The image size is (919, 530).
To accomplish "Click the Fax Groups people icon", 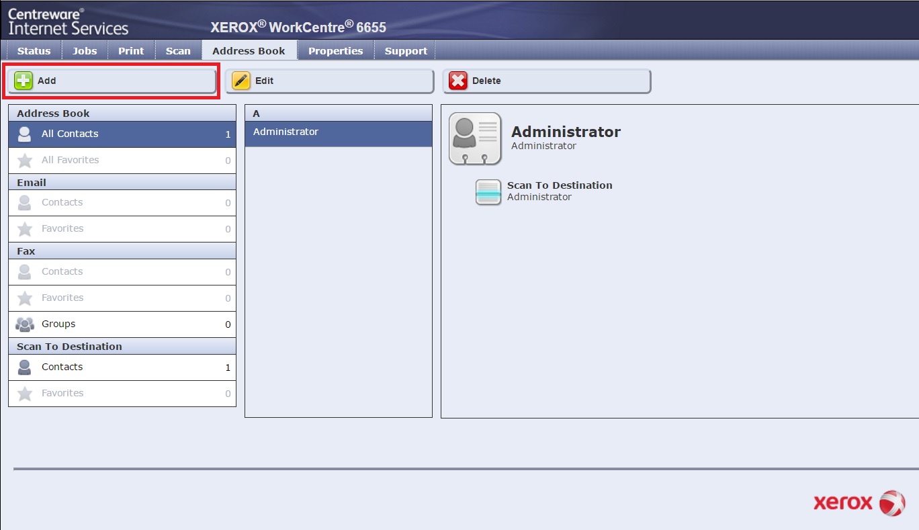I will pos(25,324).
